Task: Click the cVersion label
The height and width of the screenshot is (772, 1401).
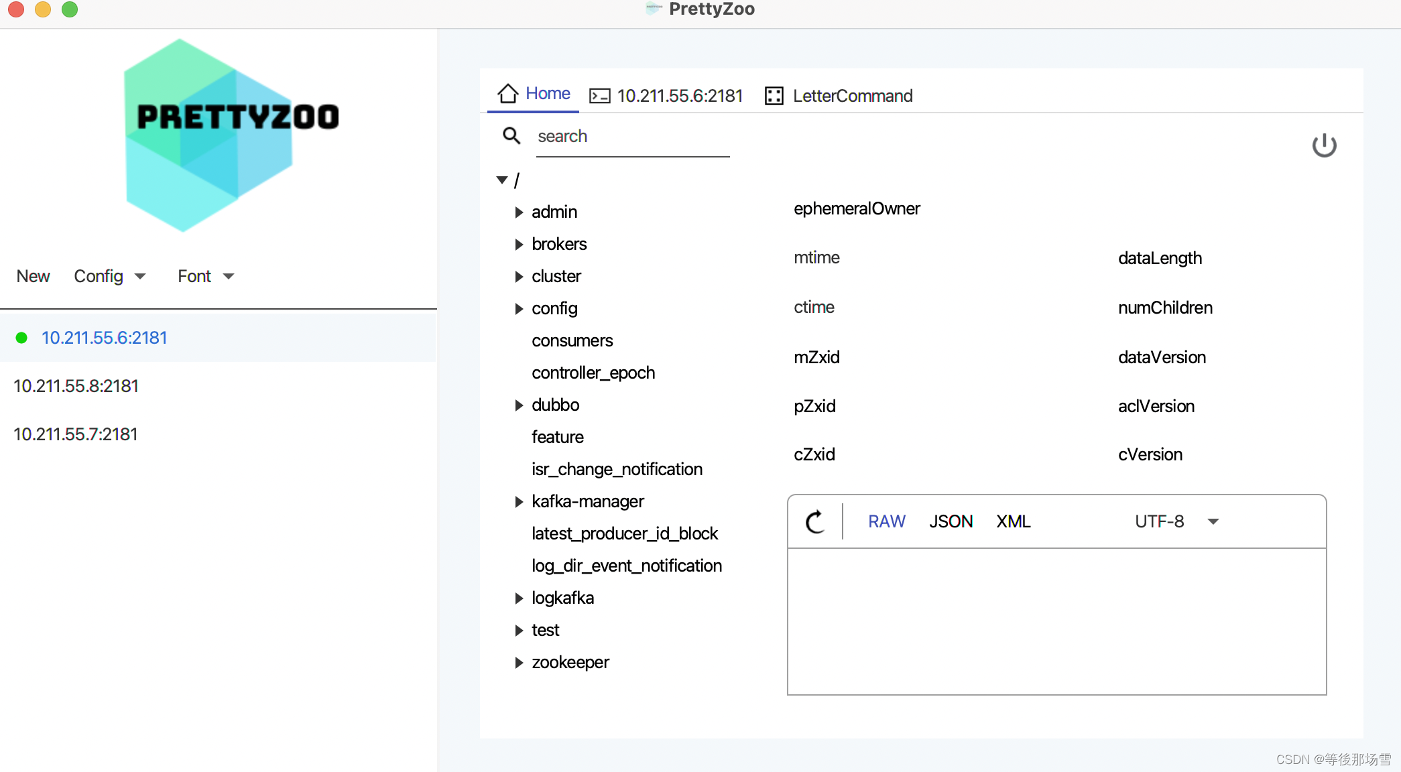Action: 1150,455
